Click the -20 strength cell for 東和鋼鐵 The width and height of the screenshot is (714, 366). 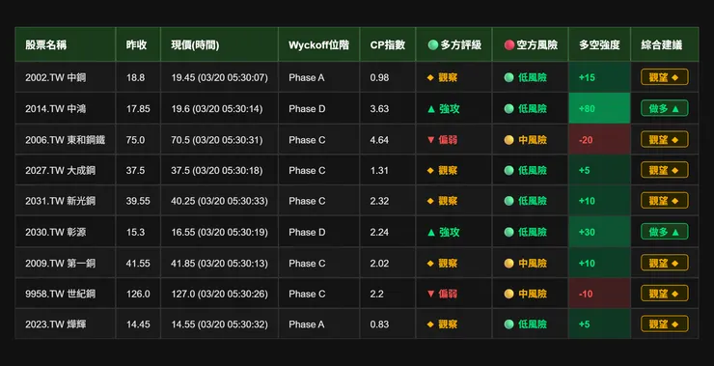[x=600, y=139]
